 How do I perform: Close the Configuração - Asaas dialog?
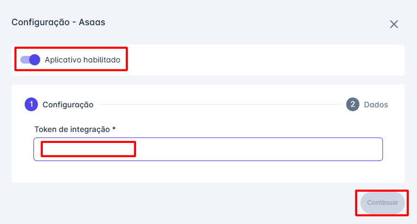tap(393, 24)
